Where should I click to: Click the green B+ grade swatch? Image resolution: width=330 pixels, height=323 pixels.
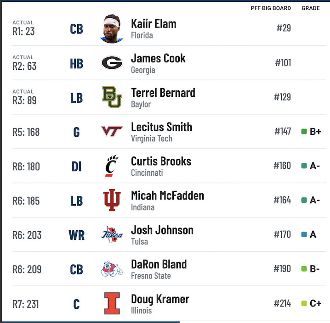(x=304, y=132)
